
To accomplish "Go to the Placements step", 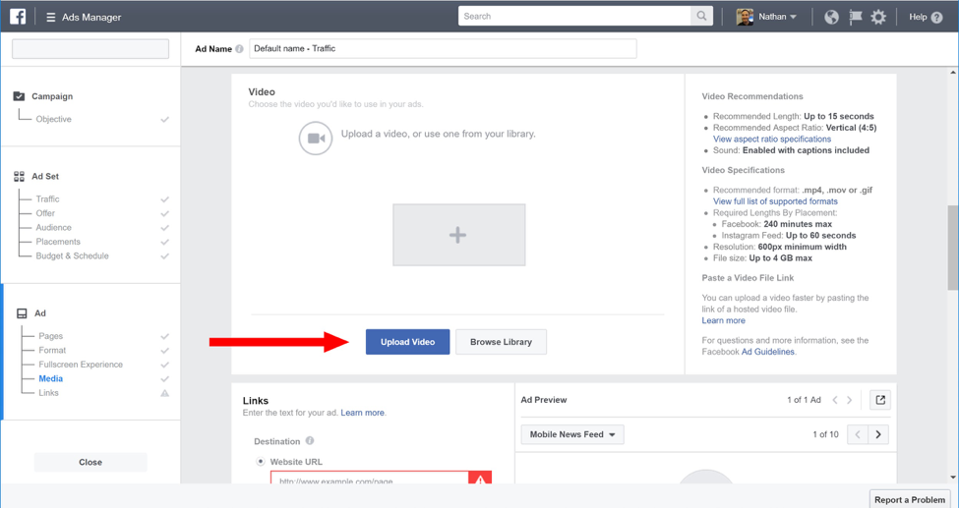I will click(x=58, y=242).
